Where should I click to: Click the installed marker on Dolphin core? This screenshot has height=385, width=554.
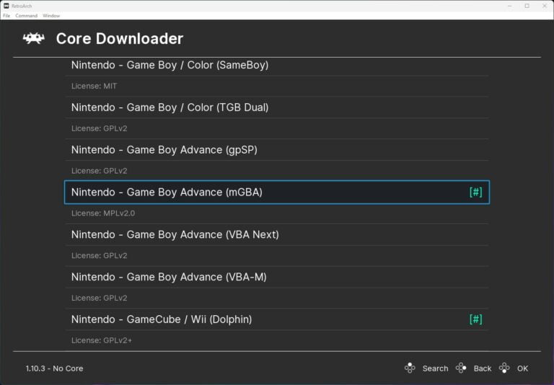click(475, 319)
